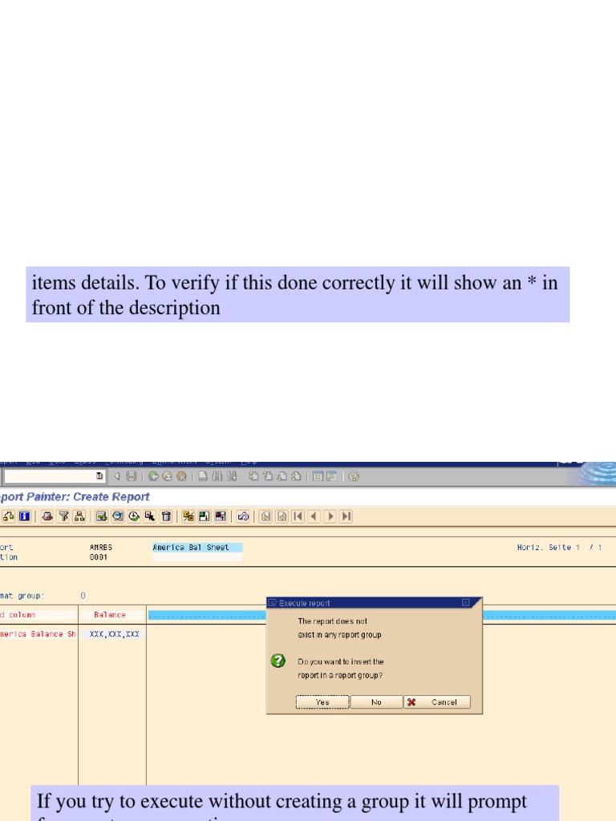616x821 pixels.
Task: Click the First Page icon in the top toolbar
Action: click(x=253, y=476)
